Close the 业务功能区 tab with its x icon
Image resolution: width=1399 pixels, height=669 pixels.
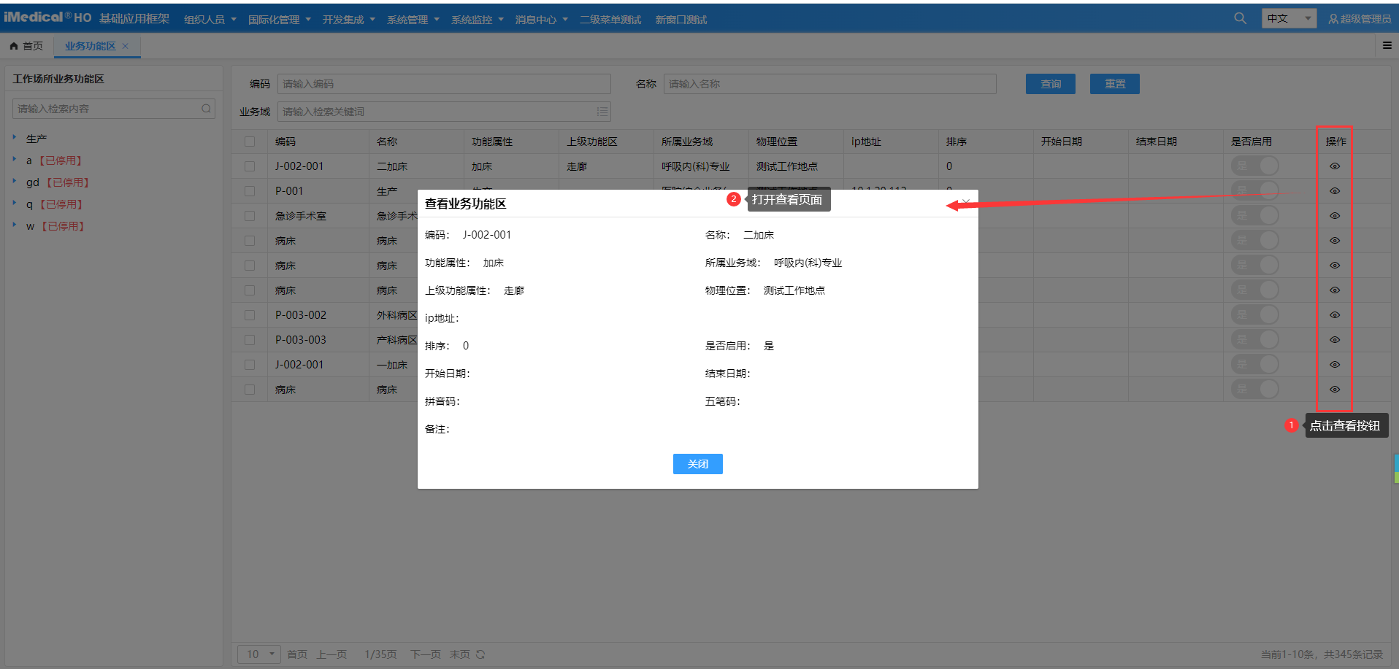tap(126, 46)
